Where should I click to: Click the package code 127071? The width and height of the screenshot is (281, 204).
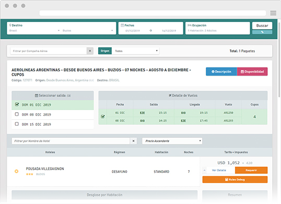click(x=27, y=80)
